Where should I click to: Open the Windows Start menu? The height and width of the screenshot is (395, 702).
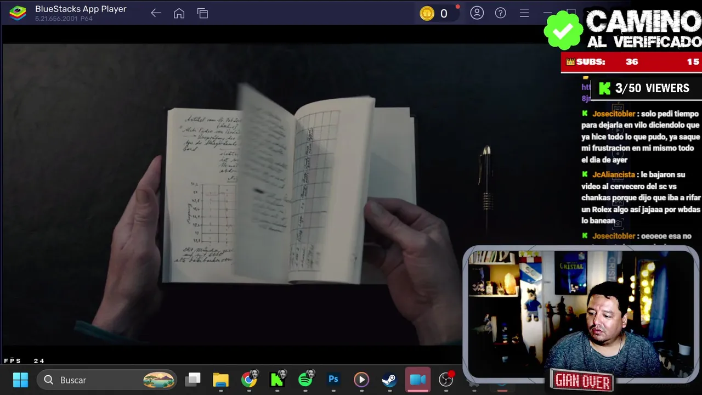point(20,380)
